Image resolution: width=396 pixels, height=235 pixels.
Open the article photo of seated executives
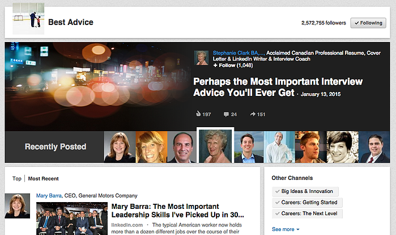(72, 219)
